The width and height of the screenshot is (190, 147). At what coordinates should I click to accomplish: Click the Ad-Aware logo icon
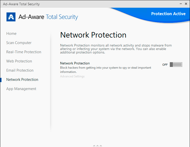(11, 17)
